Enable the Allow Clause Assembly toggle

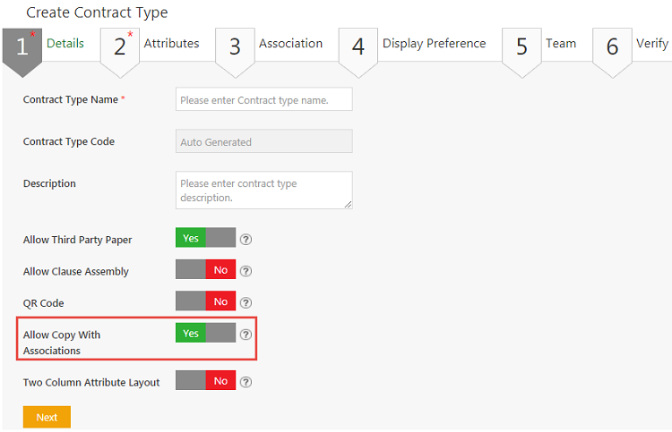[205, 270]
